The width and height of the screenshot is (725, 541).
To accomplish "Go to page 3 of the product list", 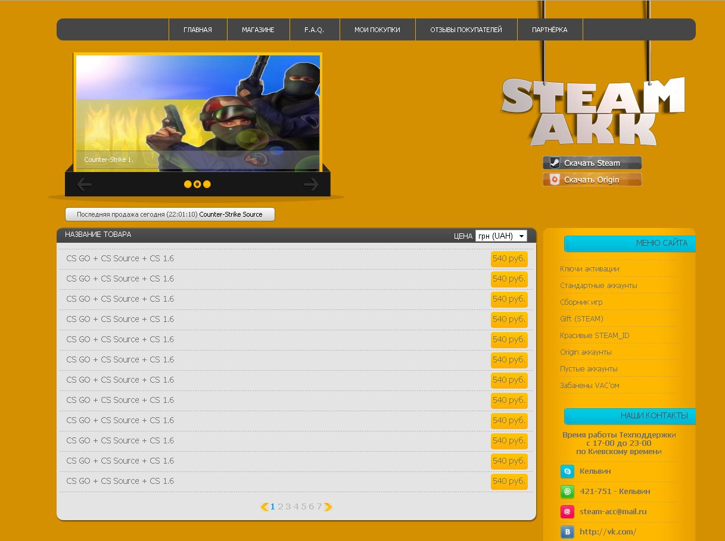I will pyautogui.click(x=288, y=507).
